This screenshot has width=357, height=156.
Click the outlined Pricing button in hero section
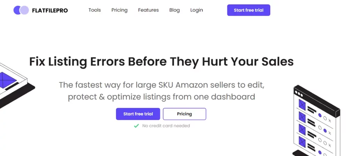point(184,114)
